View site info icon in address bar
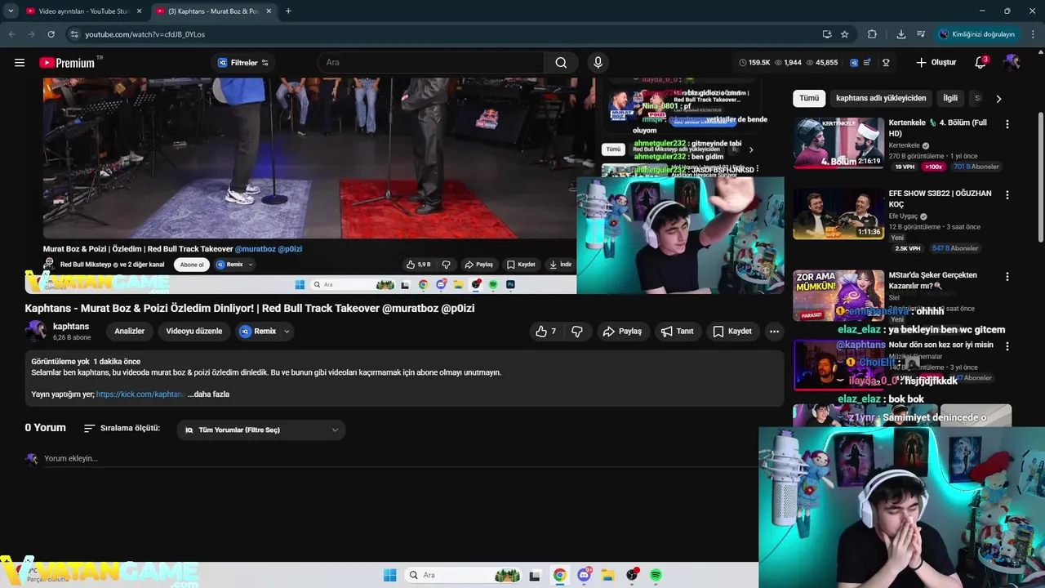 point(74,34)
